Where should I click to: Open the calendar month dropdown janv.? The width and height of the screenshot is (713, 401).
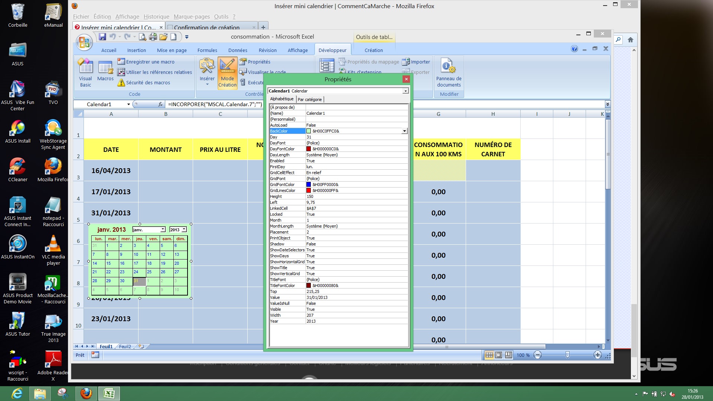tap(163, 229)
